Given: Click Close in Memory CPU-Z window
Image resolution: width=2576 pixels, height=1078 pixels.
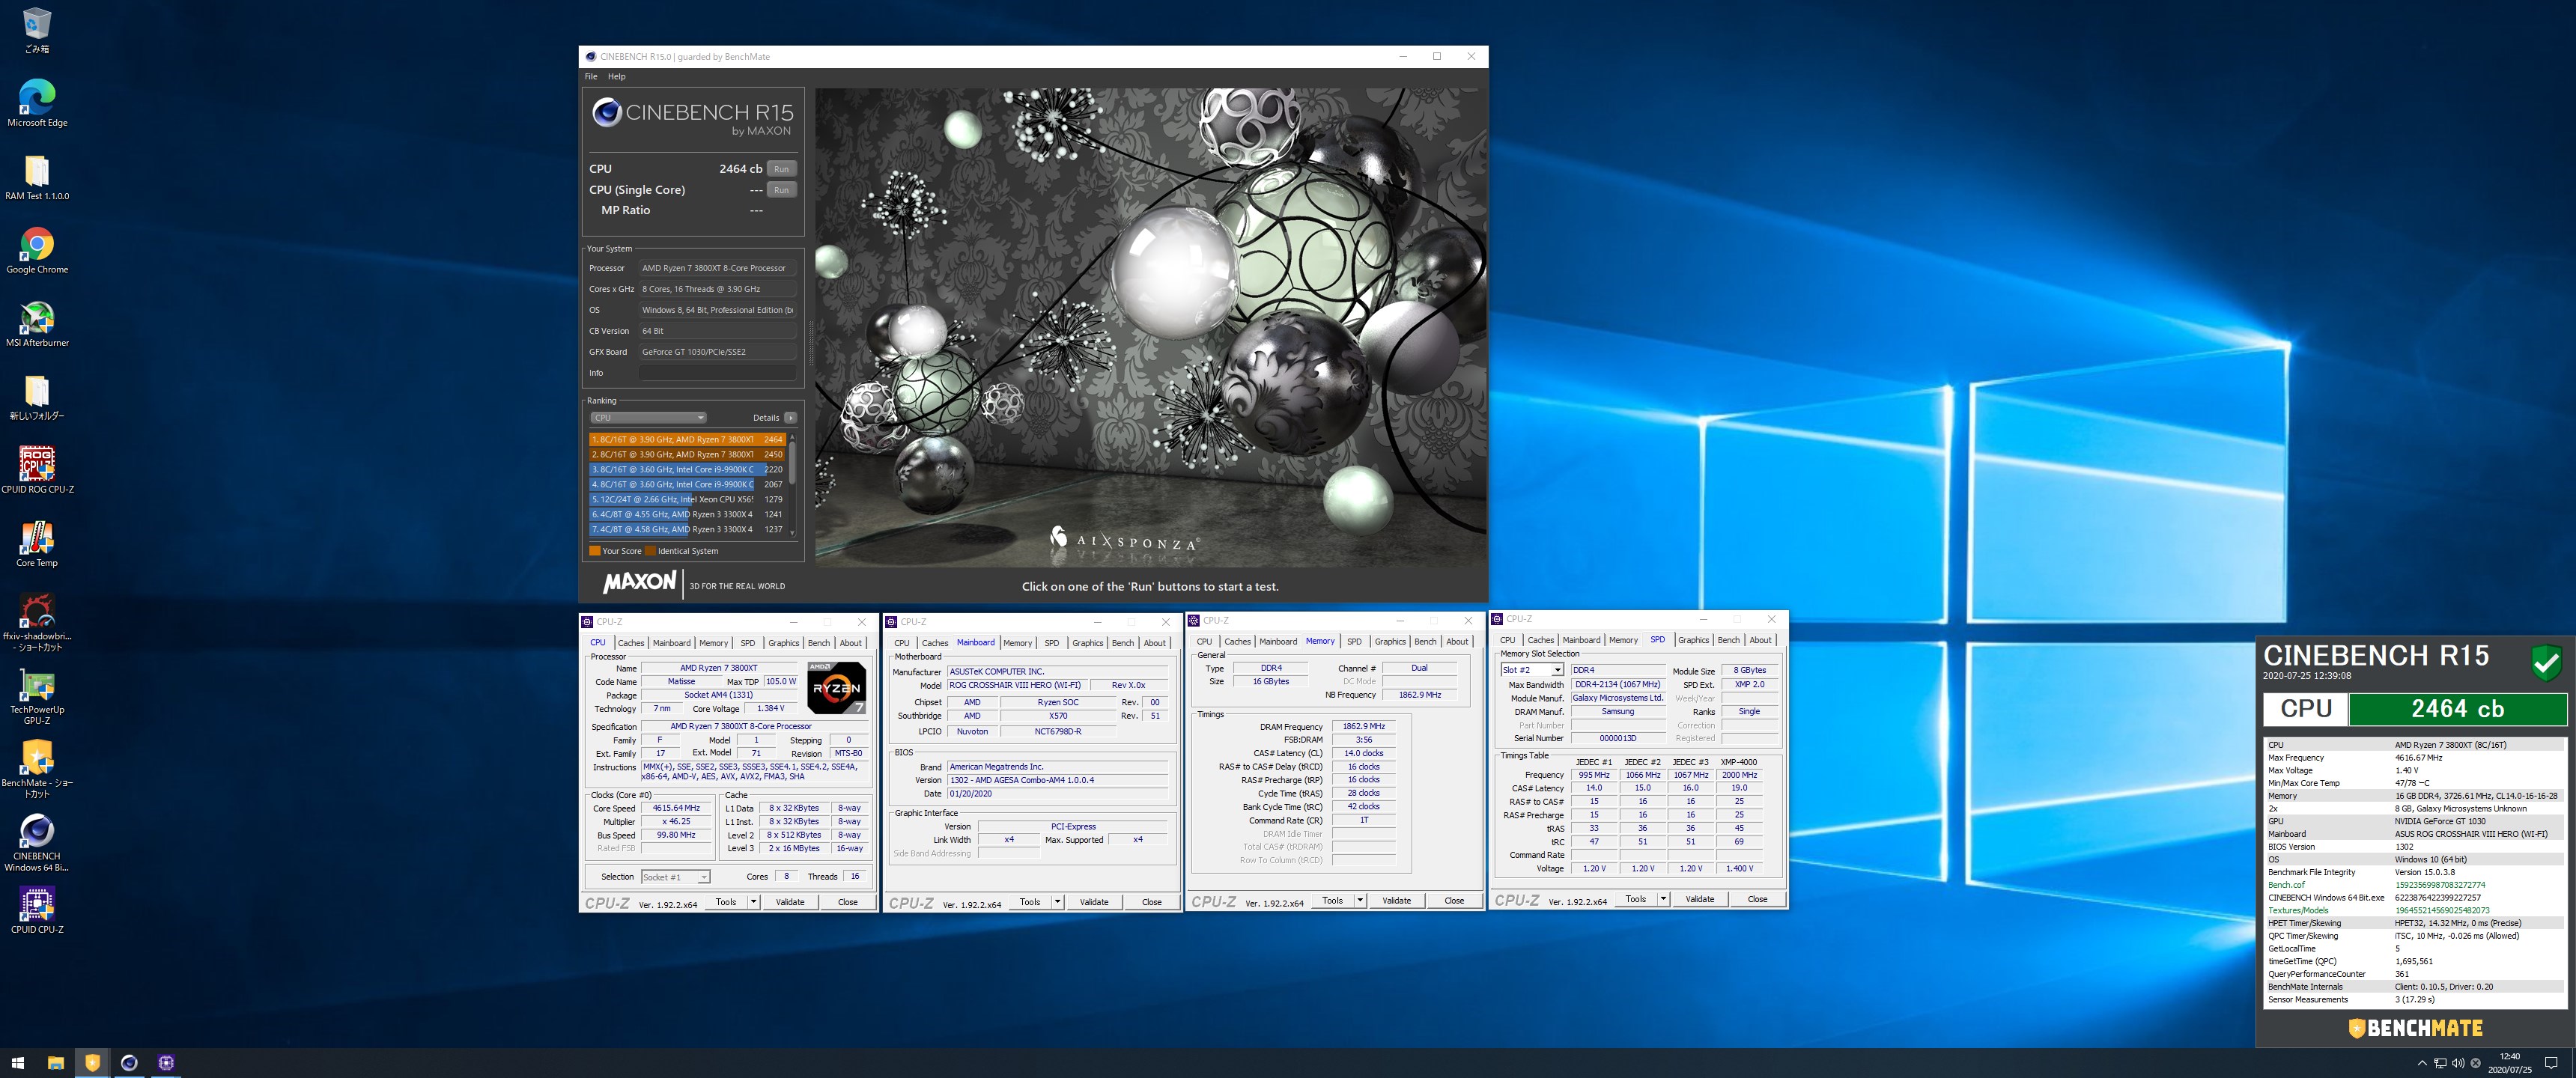Looking at the screenshot, I should click(x=1454, y=901).
